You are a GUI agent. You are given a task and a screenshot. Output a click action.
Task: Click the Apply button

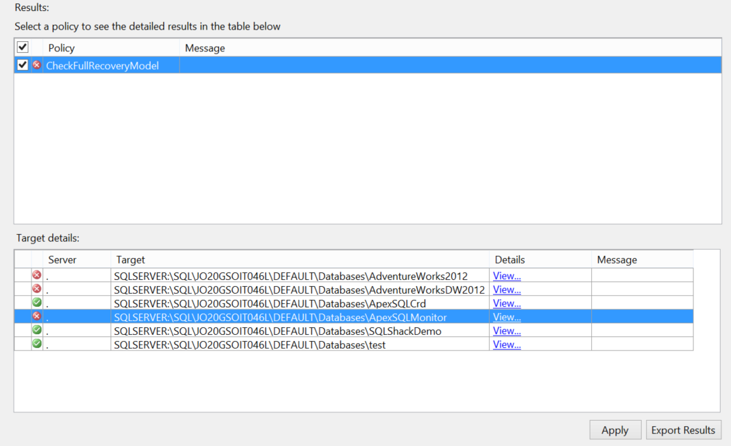pyautogui.click(x=615, y=430)
